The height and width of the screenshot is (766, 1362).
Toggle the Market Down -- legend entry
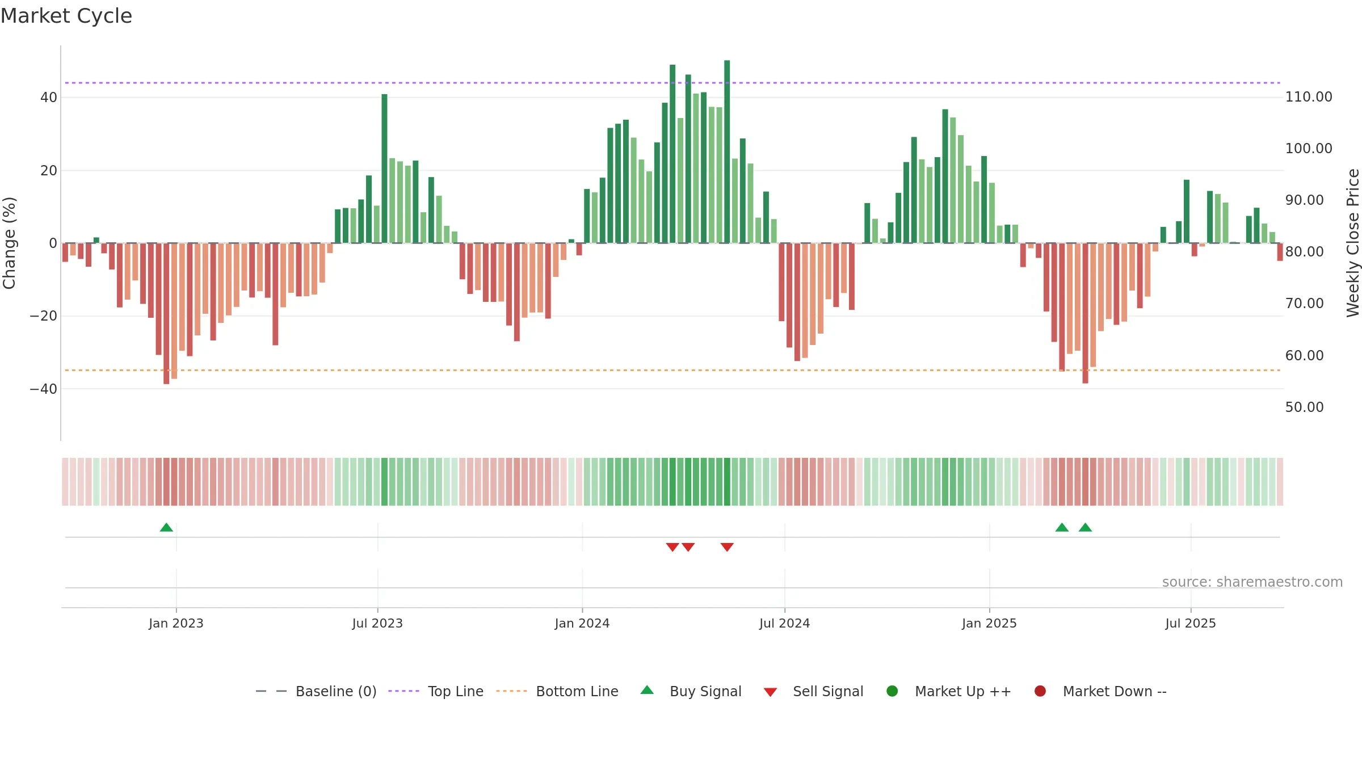tap(1100, 691)
